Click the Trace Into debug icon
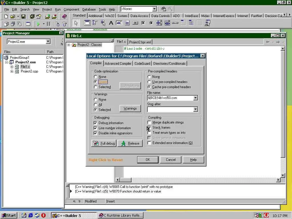The width and height of the screenshot is (292, 219). [58, 24]
